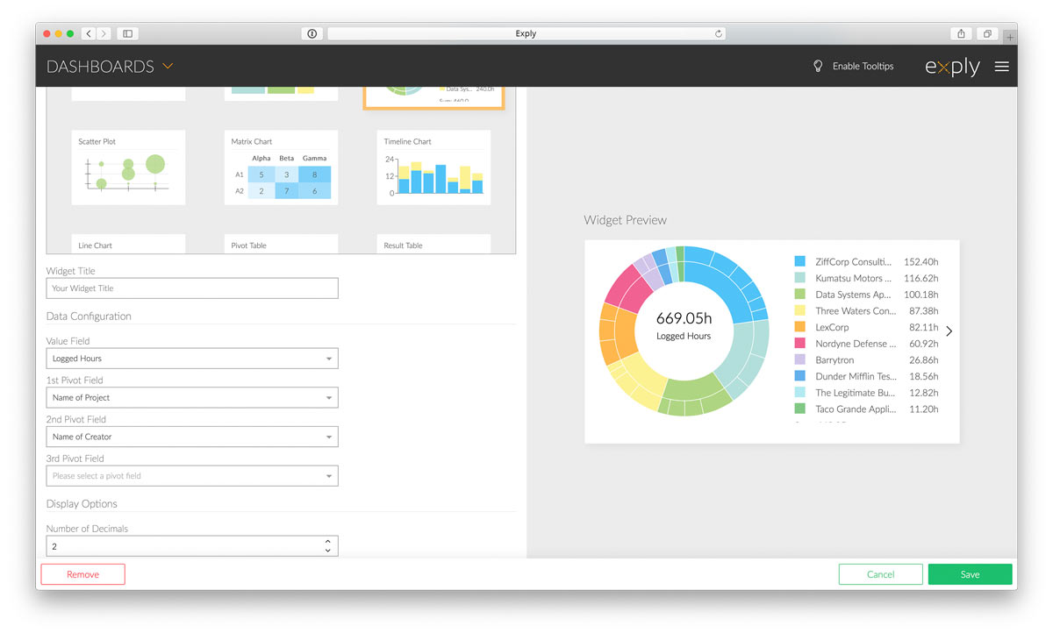Click the 116.62h value in legend
1053x633 pixels.
920,278
